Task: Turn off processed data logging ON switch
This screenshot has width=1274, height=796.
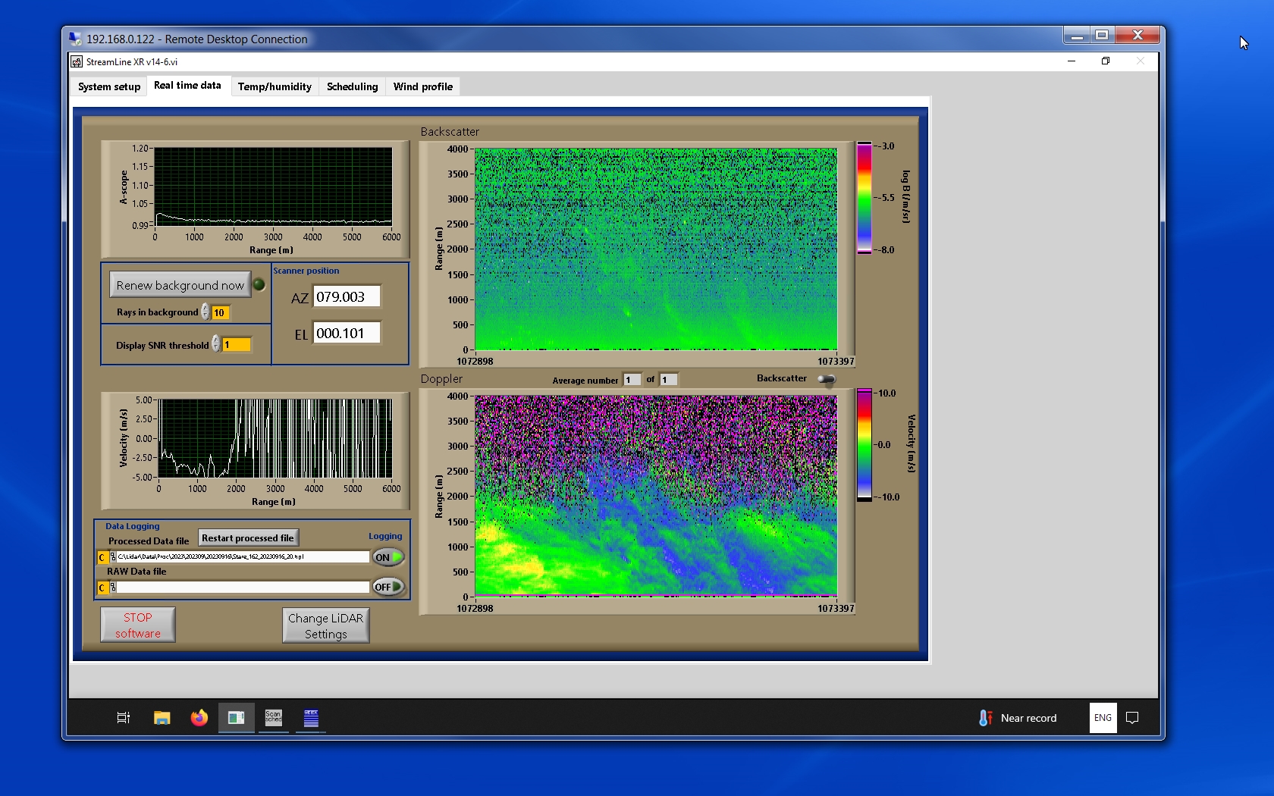Action: click(388, 557)
